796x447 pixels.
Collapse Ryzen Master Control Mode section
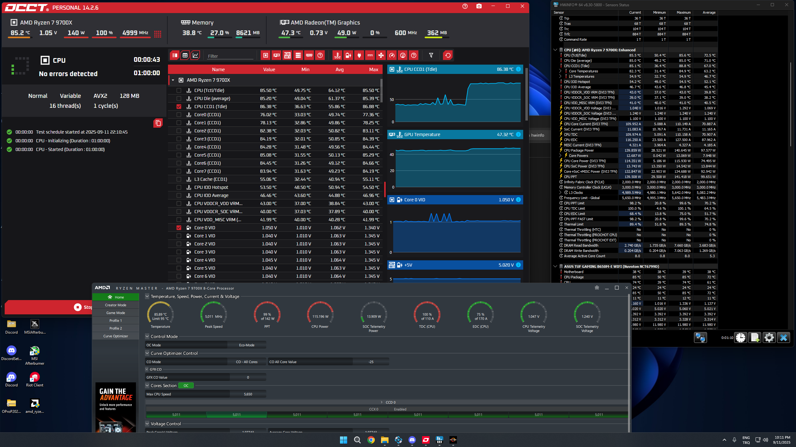tap(147, 336)
